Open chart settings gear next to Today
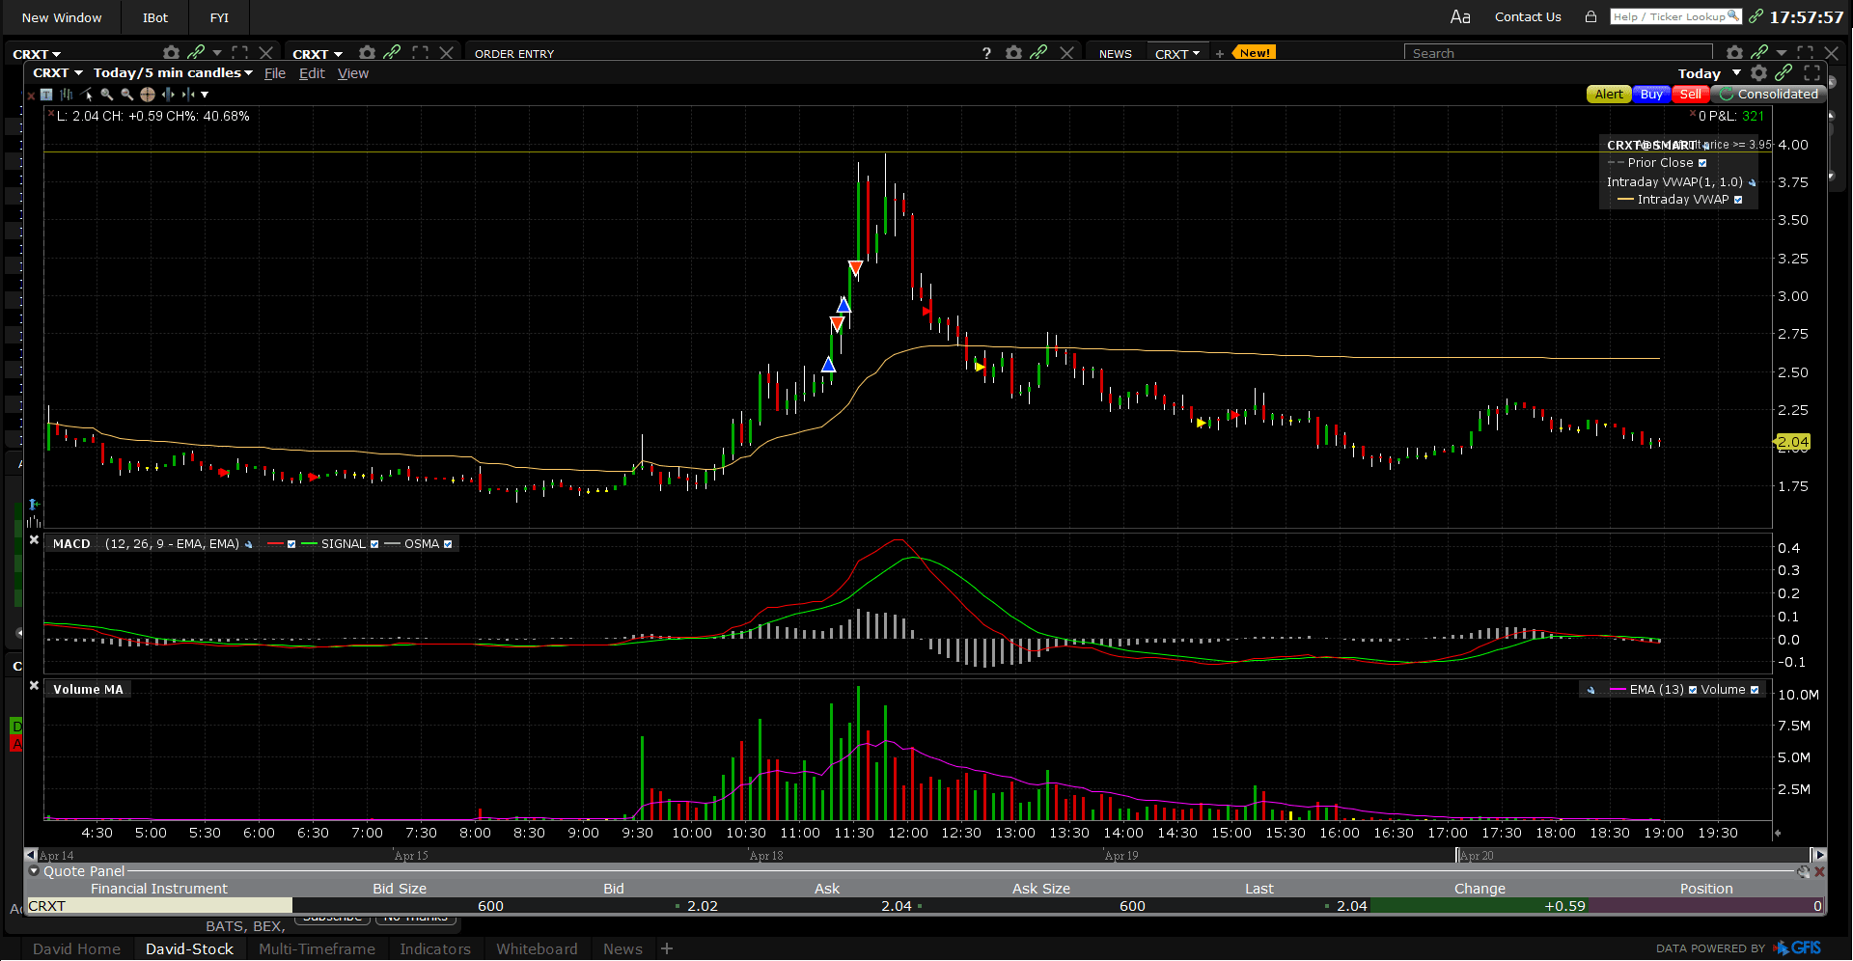Screen dimensions: 1853x961 pyautogui.click(x=1758, y=73)
